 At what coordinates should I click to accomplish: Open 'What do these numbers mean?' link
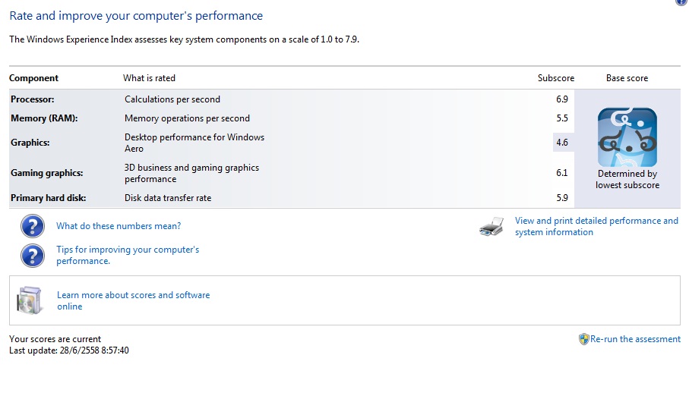[x=119, y=226]
